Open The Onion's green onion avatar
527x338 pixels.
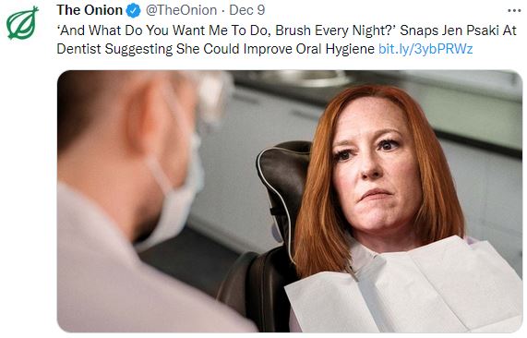coord(22,22)
